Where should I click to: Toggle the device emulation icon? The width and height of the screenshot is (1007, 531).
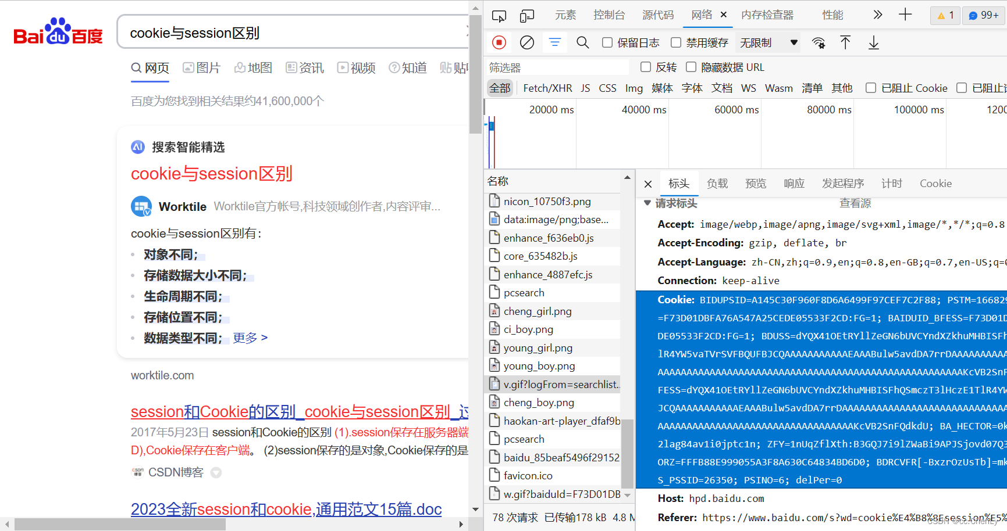(526, 15)
